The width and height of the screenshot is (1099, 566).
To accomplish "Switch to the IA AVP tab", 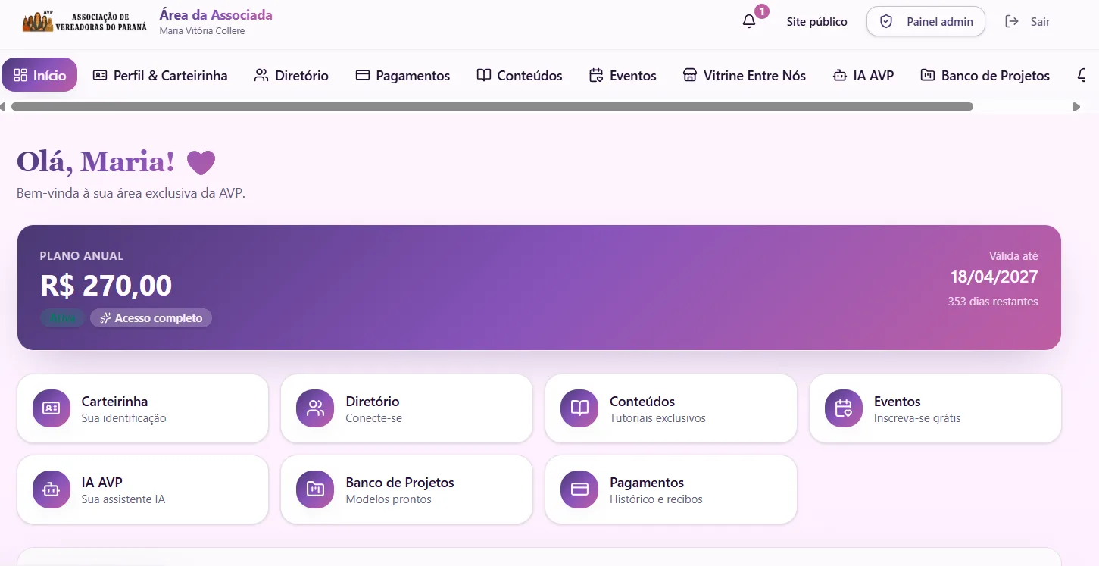I will coord(863,75).
